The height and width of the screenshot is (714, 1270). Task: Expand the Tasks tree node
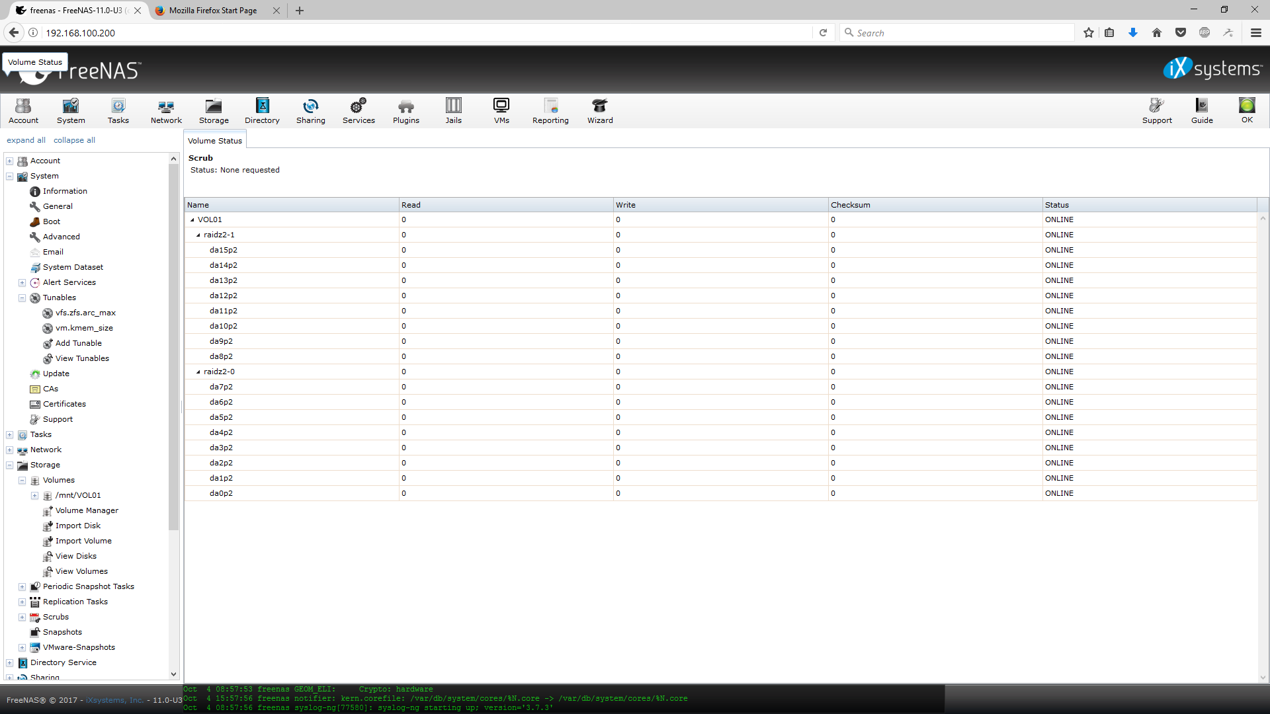click(x=10, y=435)
